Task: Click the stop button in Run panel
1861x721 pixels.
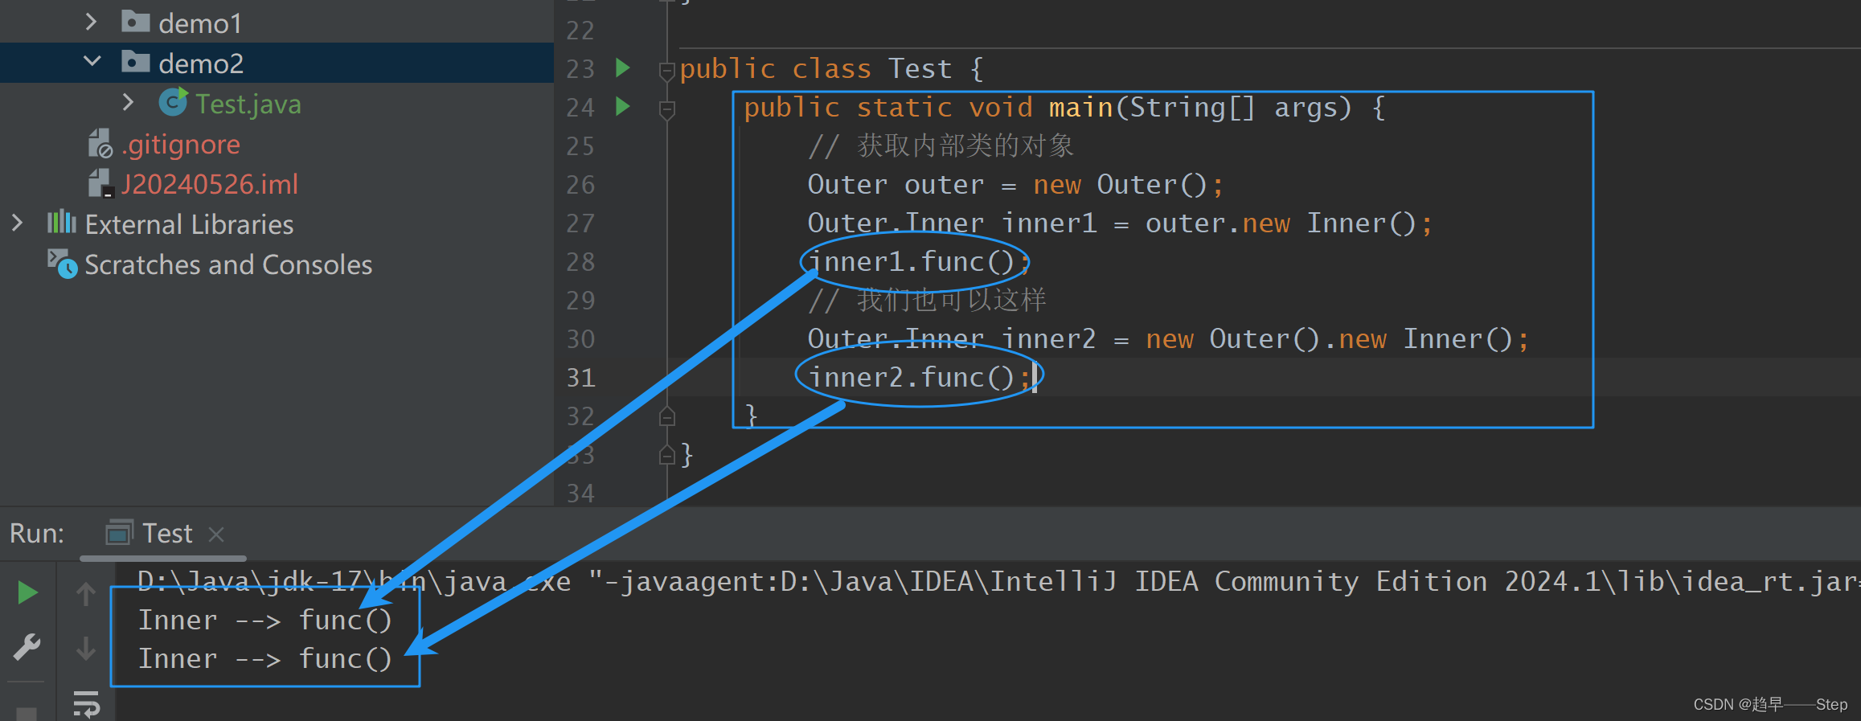Action: coord(27,714)
